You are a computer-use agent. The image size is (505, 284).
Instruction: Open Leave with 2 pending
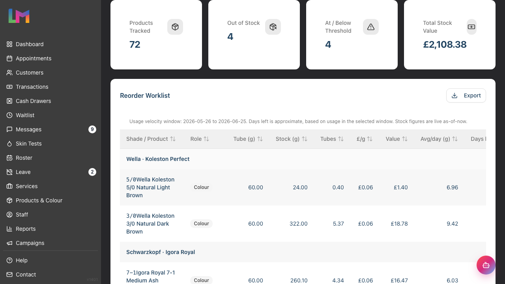pyautogui.click(x=50, y=172)
